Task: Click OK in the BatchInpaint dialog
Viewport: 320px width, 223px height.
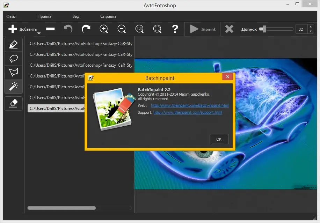Action: point(219,139)
